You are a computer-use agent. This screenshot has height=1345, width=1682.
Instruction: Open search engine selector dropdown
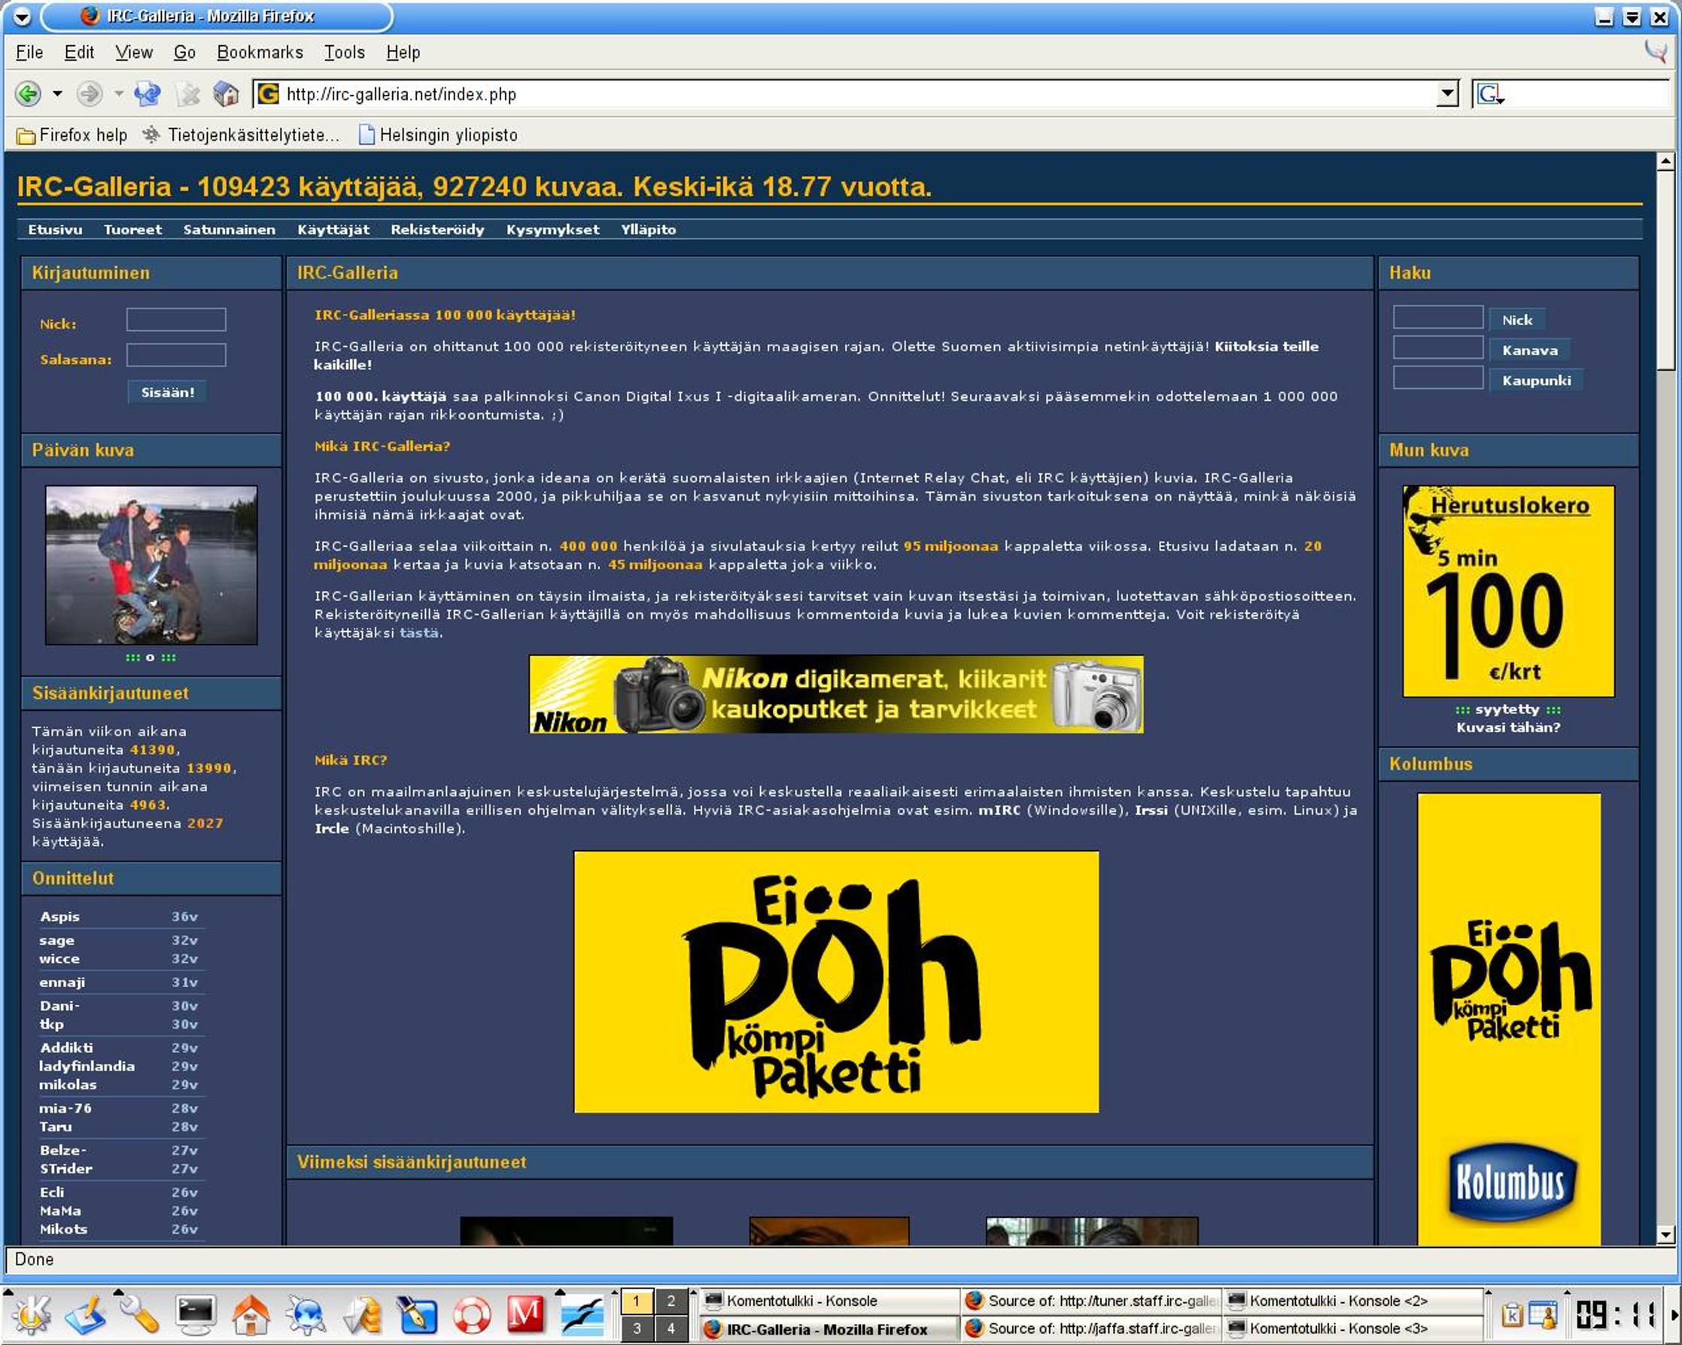(1490, 94)
